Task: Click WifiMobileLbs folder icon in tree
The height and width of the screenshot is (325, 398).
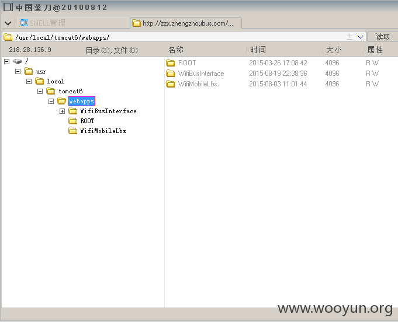Action: pos(73,131)
